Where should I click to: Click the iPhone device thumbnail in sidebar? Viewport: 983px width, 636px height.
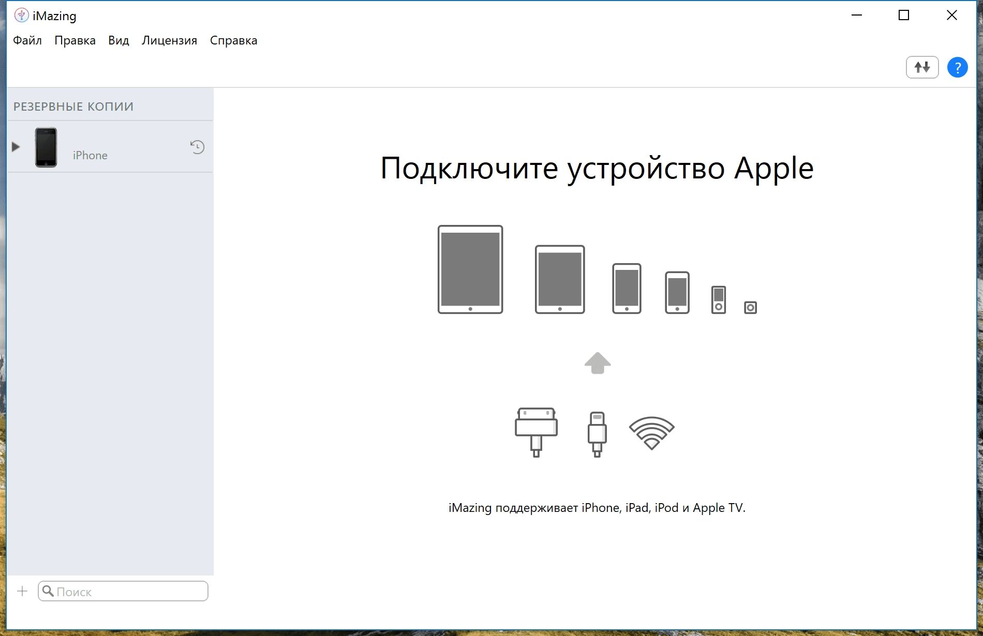[x=46, y=147]
